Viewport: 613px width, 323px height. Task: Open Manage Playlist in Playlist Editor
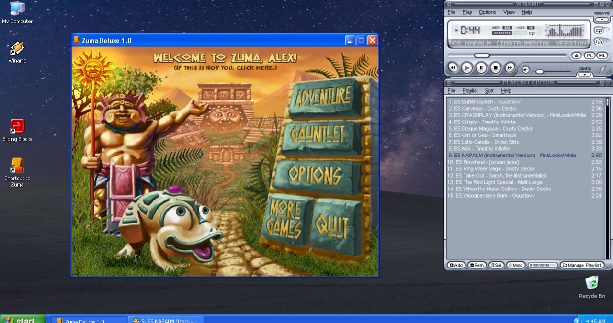point(582,265)
